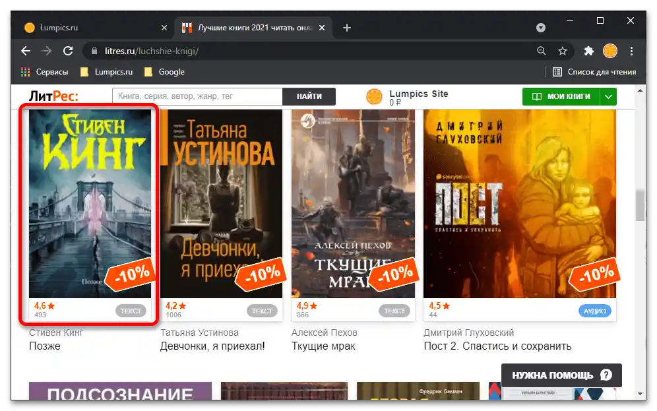Select the Лучшие книги 2021 tab
657x411 pixels.
(253, 28)
